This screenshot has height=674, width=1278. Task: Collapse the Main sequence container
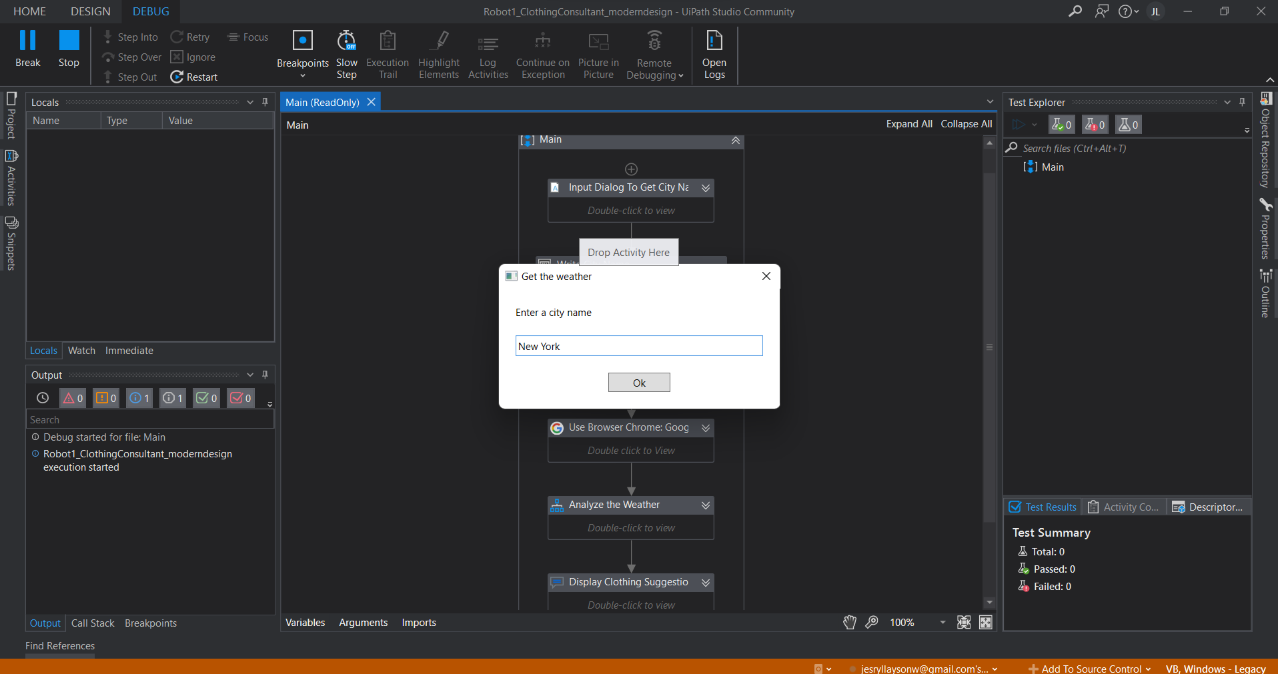735,140
